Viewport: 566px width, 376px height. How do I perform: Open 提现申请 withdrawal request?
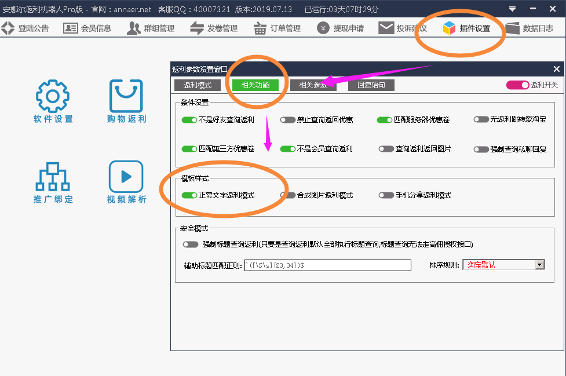tap(340, 28)
